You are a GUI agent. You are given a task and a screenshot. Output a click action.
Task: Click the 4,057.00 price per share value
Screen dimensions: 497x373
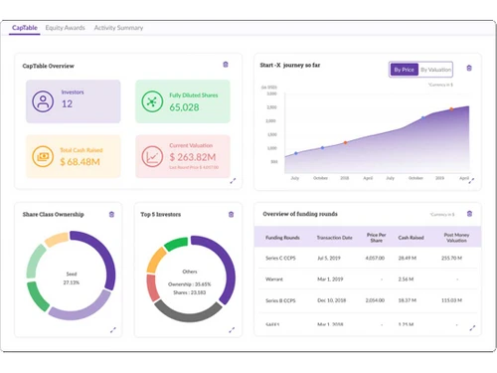375,258
